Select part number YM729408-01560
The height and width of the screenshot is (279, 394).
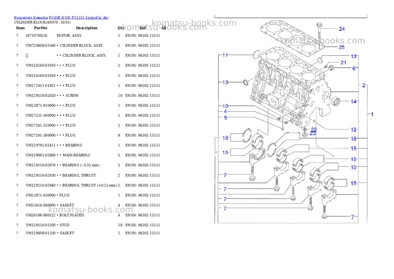pos(40,45)
